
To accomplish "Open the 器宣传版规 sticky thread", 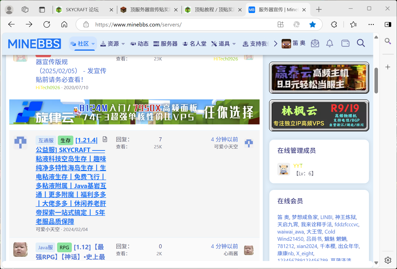I will pos(71,71).
